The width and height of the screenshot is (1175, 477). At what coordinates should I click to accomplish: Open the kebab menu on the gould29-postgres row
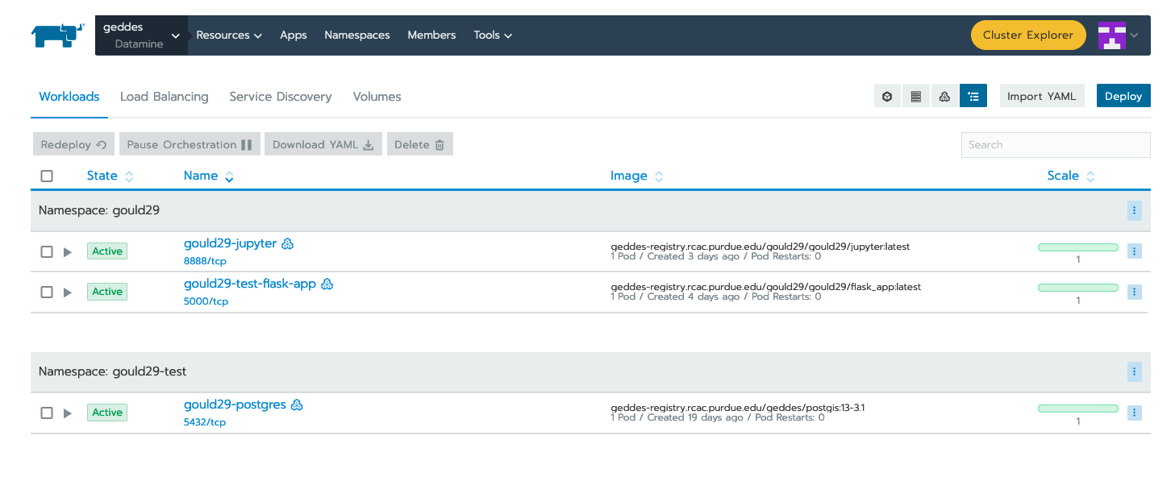[1135, 412]
